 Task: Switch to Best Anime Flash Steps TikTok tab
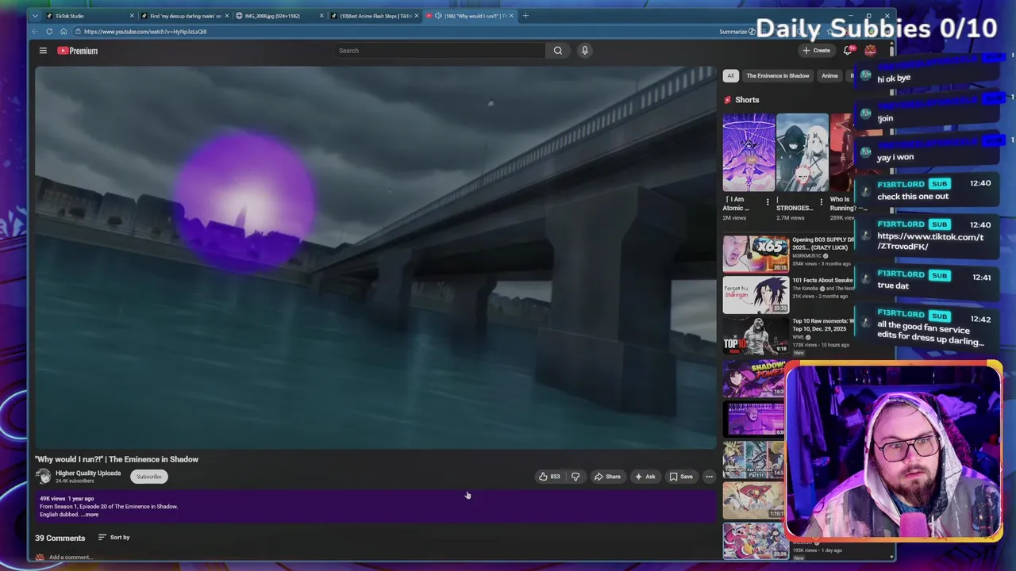click(x=374, y=16)
